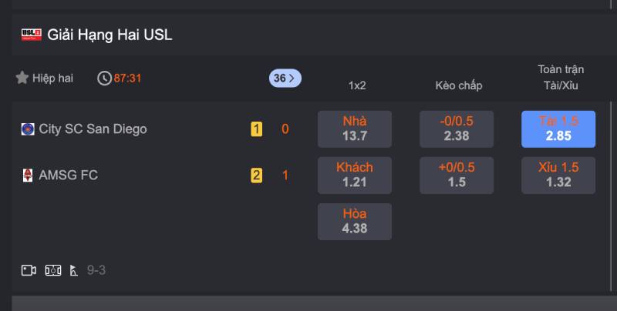This screenshot has width=617, height=311.
Task: Open the live video stream icon
Action: 29,270
